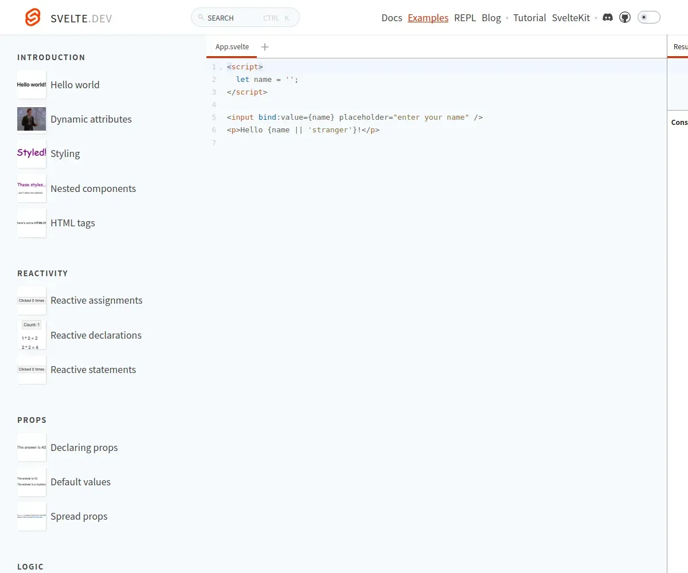
Task: Click the input bind:value code line
Action: tap(355, 117)
